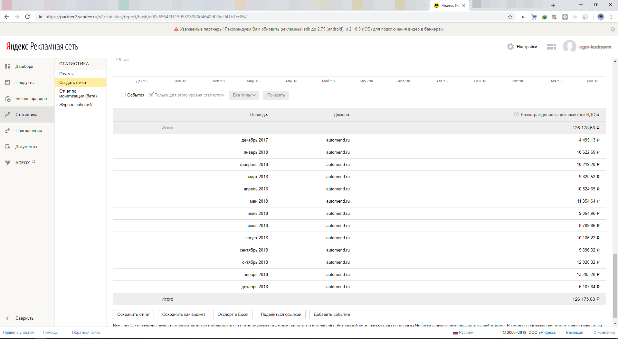Sort table by Период column
The image size is (618, 339).
coord(259,115)
